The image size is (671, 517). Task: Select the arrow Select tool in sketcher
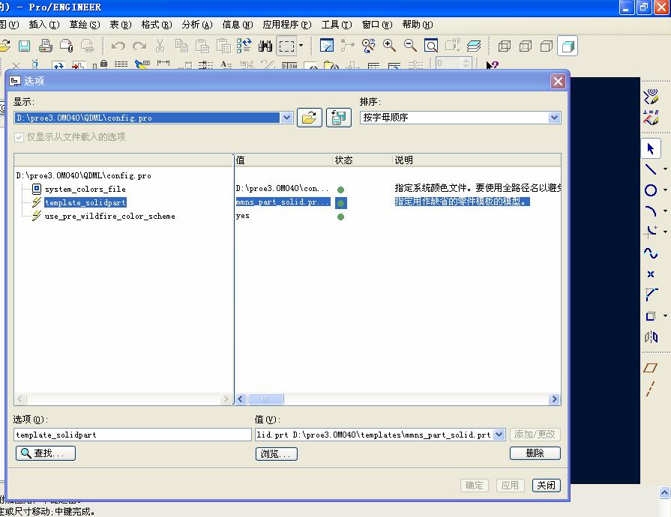651,149
